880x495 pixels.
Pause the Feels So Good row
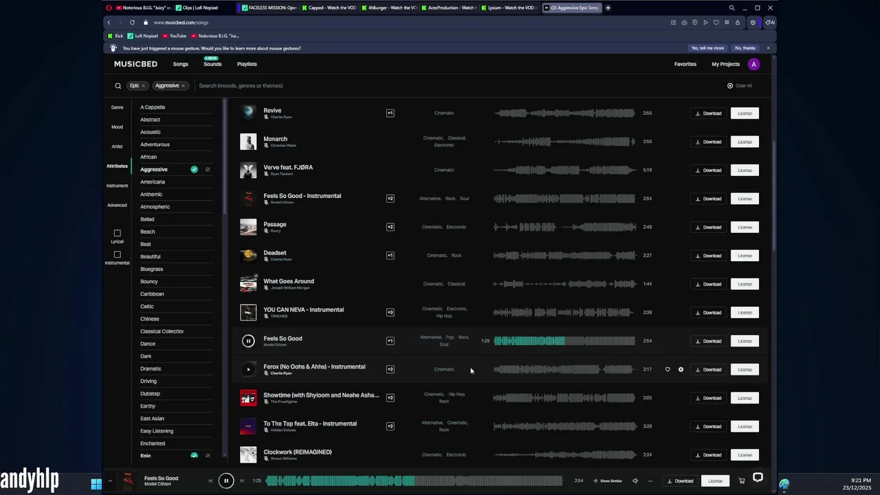coord(248,341)
